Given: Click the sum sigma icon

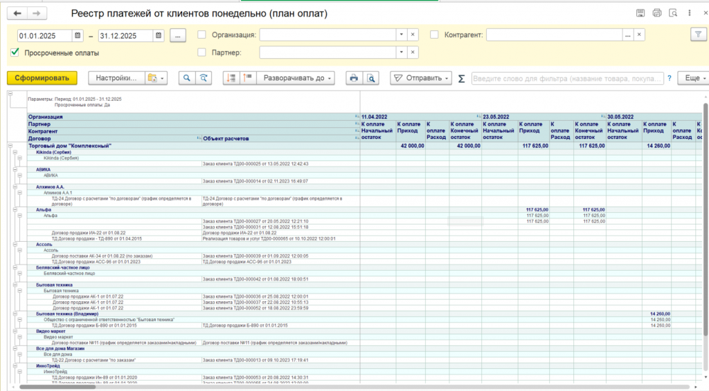Looking at the screenshot, I should (x=462, y=79).
